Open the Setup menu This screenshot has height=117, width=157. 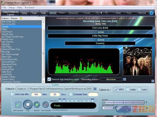(12, 8)
